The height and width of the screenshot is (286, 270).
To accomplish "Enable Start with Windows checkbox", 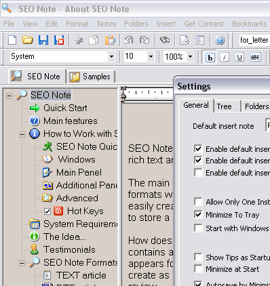I will 198,228.
